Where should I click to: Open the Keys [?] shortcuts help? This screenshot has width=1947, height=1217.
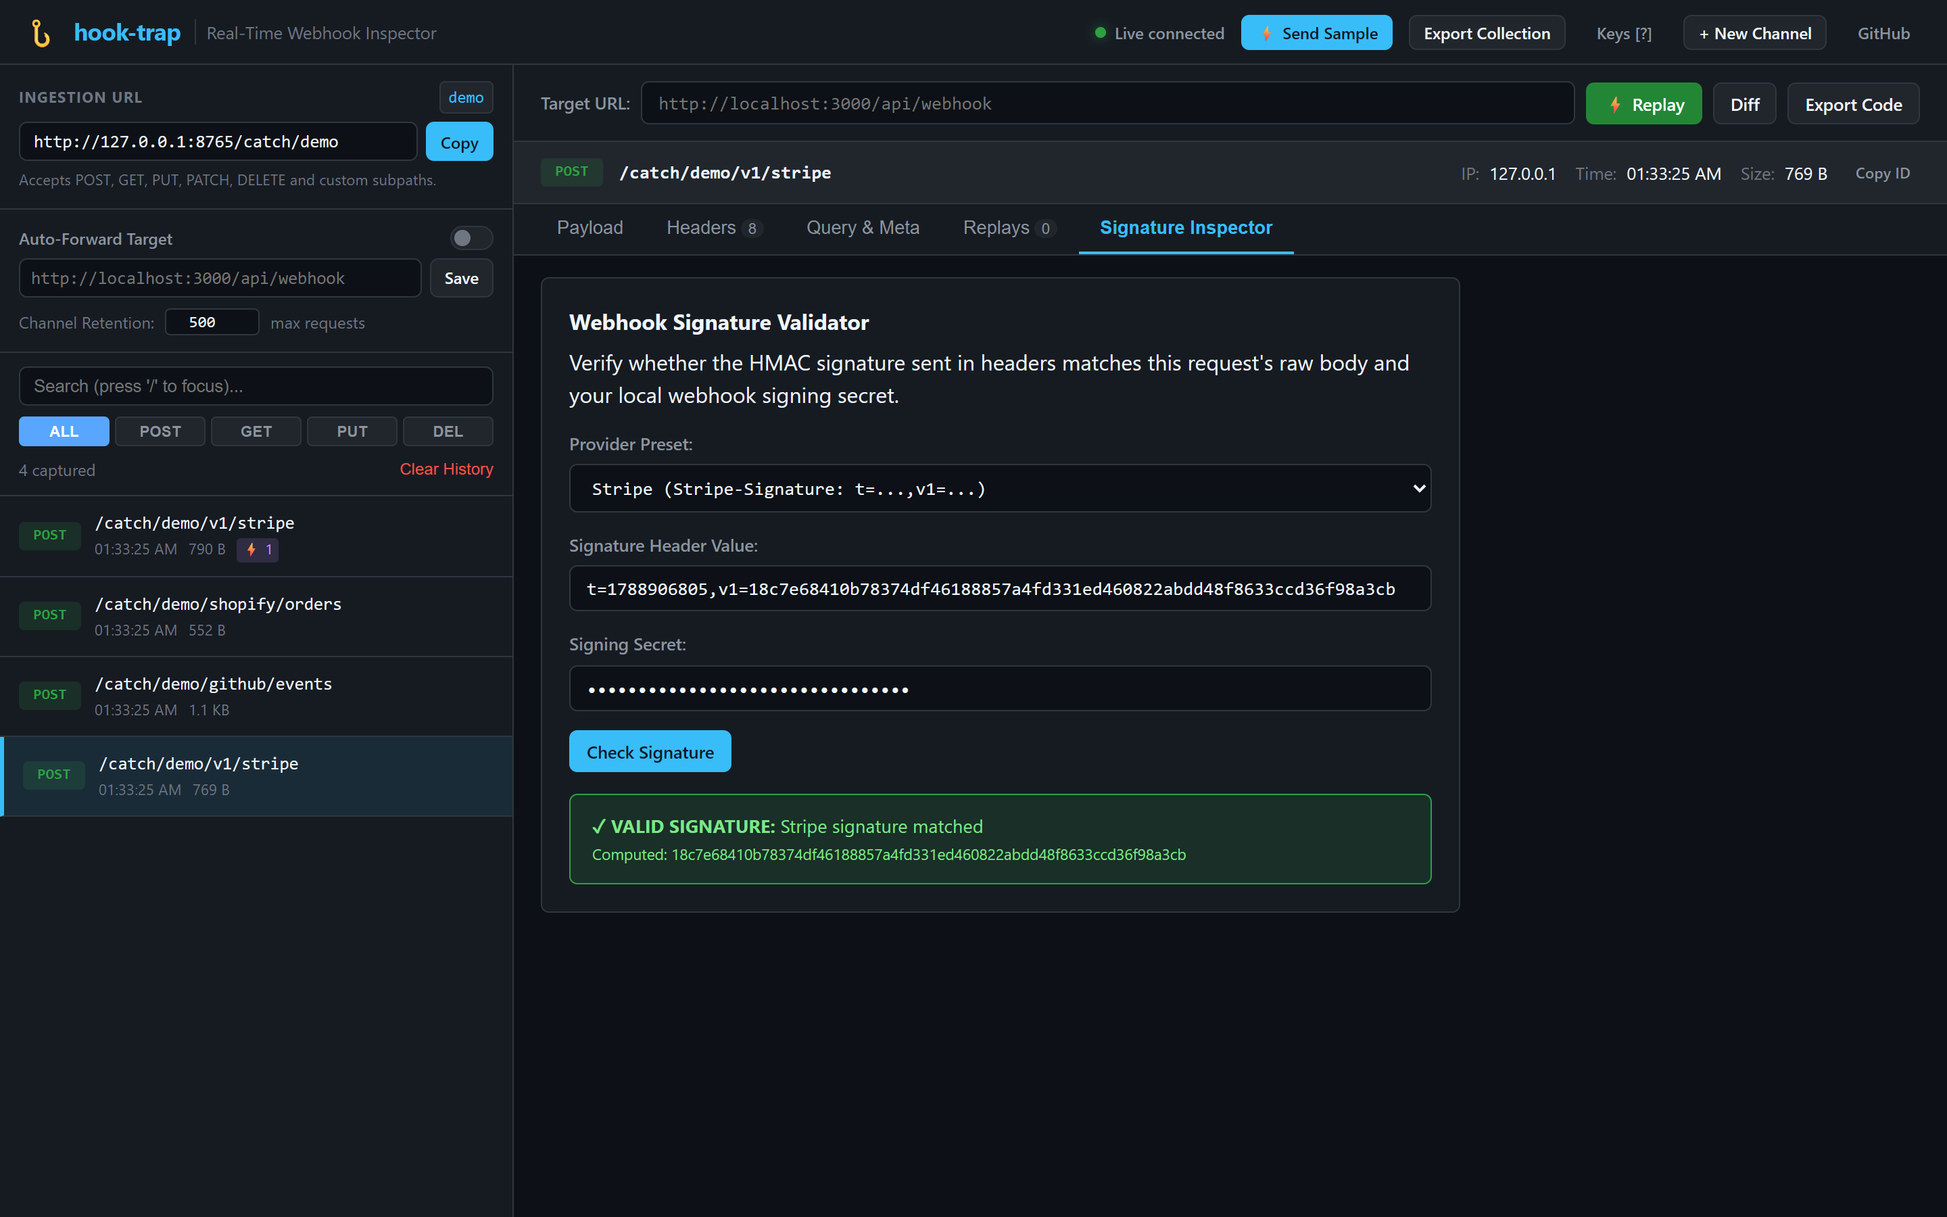point(1624,33)
